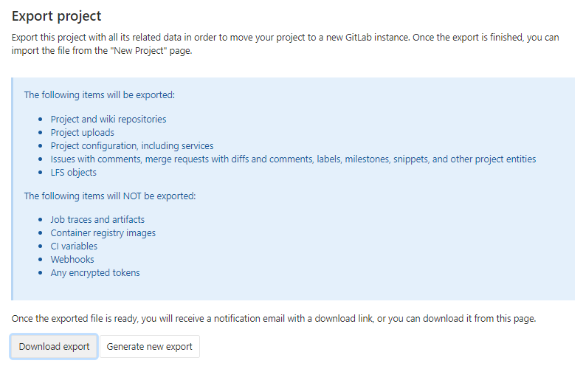Image resolution: width=583 pixels, height=369 pixels.
Task: Click "Project configuration, including services" item
Action: tap(131, 145)
